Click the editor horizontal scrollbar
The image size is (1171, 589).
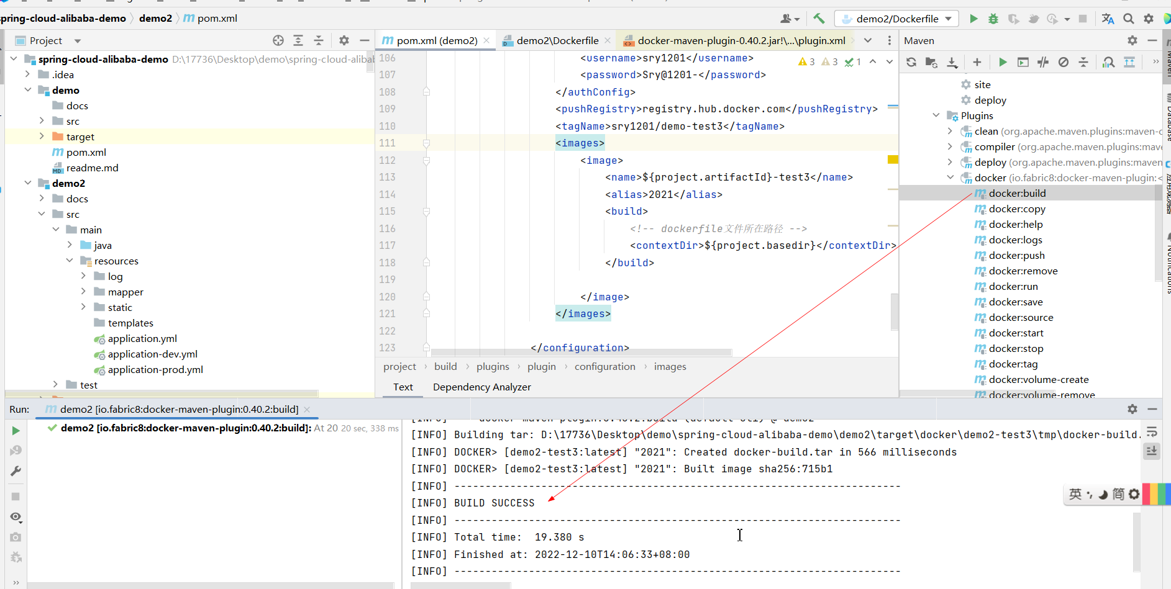(581, 353)
